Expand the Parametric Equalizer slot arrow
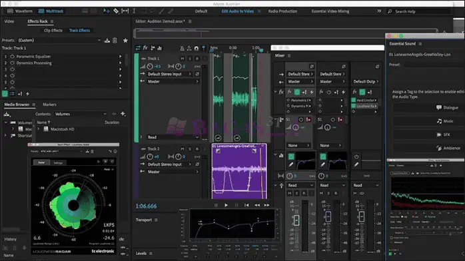Image resolution: width=465 pixels, height=261 pixels. 120,57
